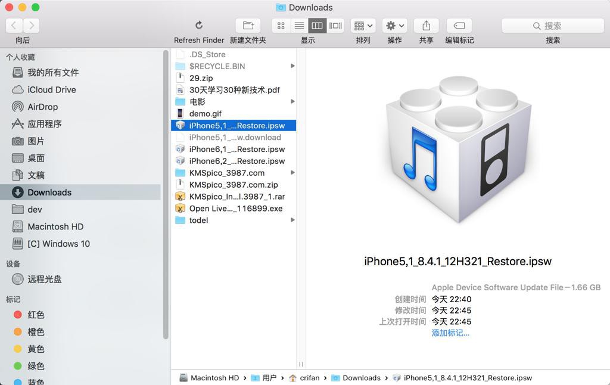610x385 pixels.
Task: Select demo.gif file
Action: click(x=234, y=114)
